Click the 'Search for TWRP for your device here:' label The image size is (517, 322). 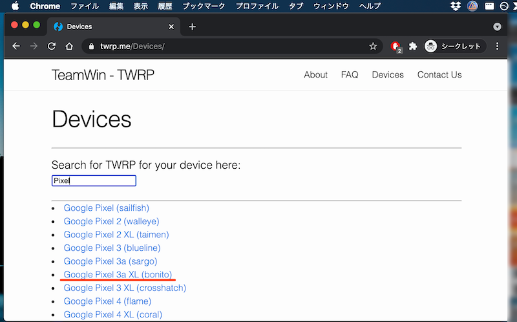point(146,165)
